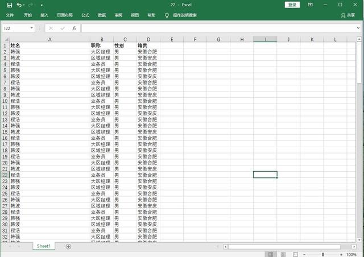Image resolution: width=364 pixels, height=257 pixels.
Task: Click cell B3 containing 区域经理
Action: (x=102, y=58)
